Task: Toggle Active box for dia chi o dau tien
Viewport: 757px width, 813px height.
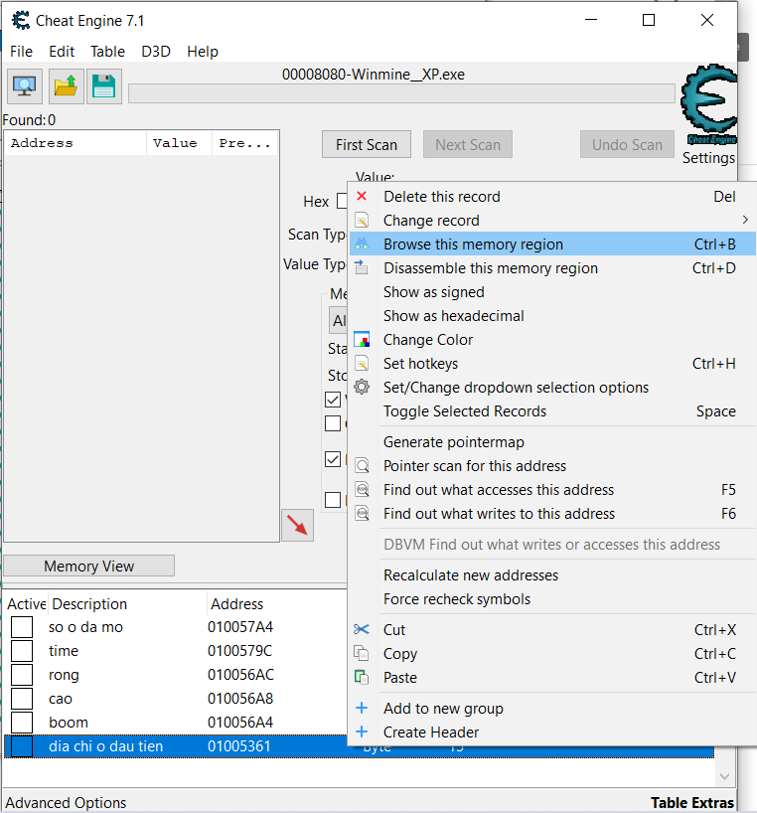Action: (x=22, y=746)
